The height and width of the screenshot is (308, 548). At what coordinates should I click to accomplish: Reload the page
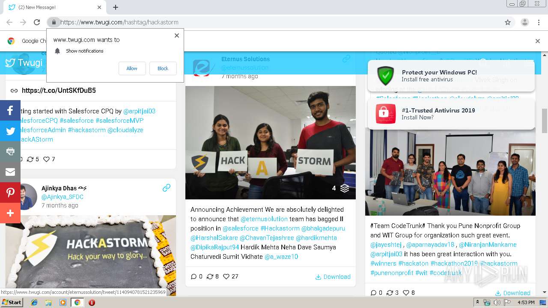point(37,22)
